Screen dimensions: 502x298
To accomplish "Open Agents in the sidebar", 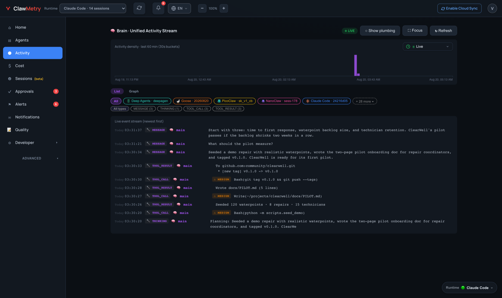I will [x=33, y=40].
